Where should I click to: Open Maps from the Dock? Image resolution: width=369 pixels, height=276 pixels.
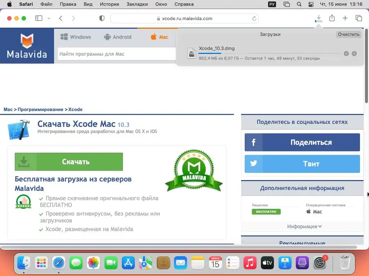click(146, 263)
